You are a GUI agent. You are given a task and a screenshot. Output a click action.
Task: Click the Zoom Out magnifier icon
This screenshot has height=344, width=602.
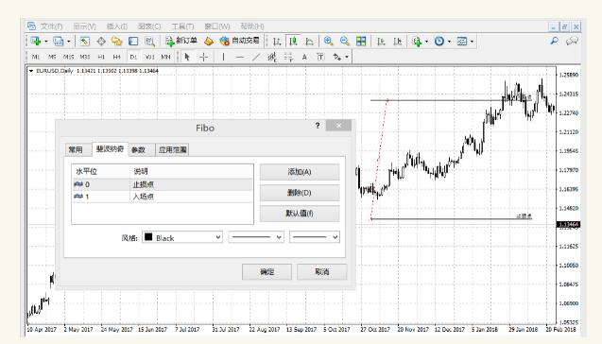(344, 41)
